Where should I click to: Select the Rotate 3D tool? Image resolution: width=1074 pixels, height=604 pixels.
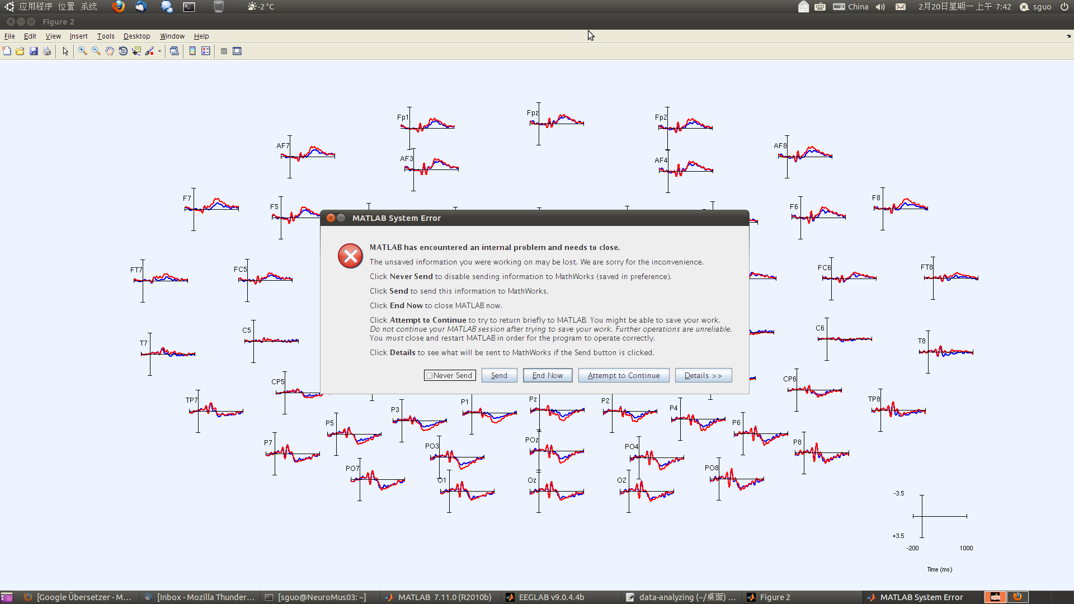[123, 51]
